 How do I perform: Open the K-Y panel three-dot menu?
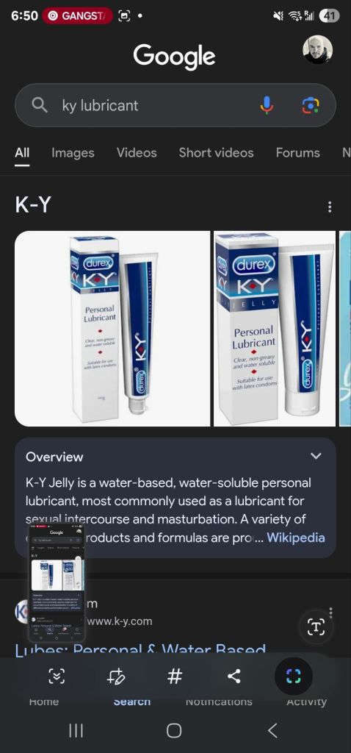tap(330, 207)
